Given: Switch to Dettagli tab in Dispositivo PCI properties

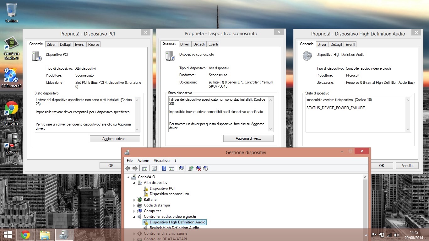Looking at the screenshot, I should pos(66,45).
